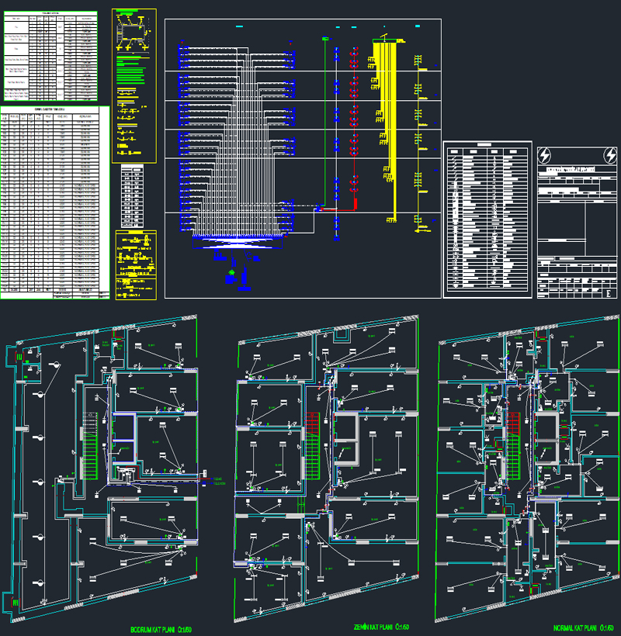
Task: Click the green-framed legend panel at top
Action: (x=134, y=85)
